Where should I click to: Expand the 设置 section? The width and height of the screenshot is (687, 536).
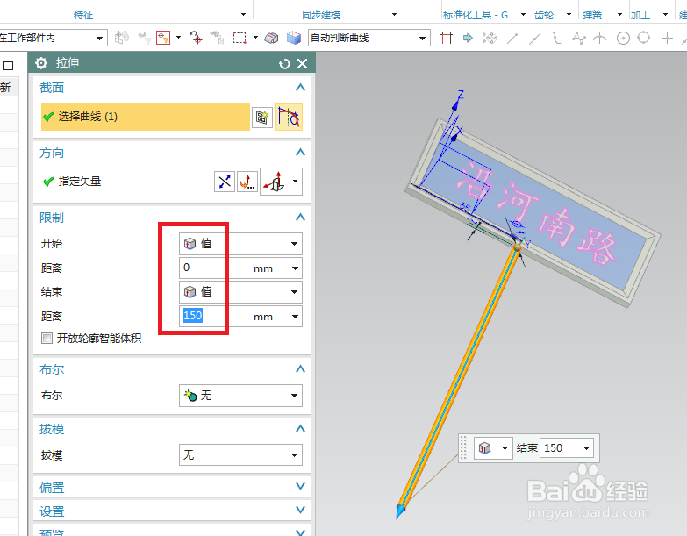(x=300, y=511)
